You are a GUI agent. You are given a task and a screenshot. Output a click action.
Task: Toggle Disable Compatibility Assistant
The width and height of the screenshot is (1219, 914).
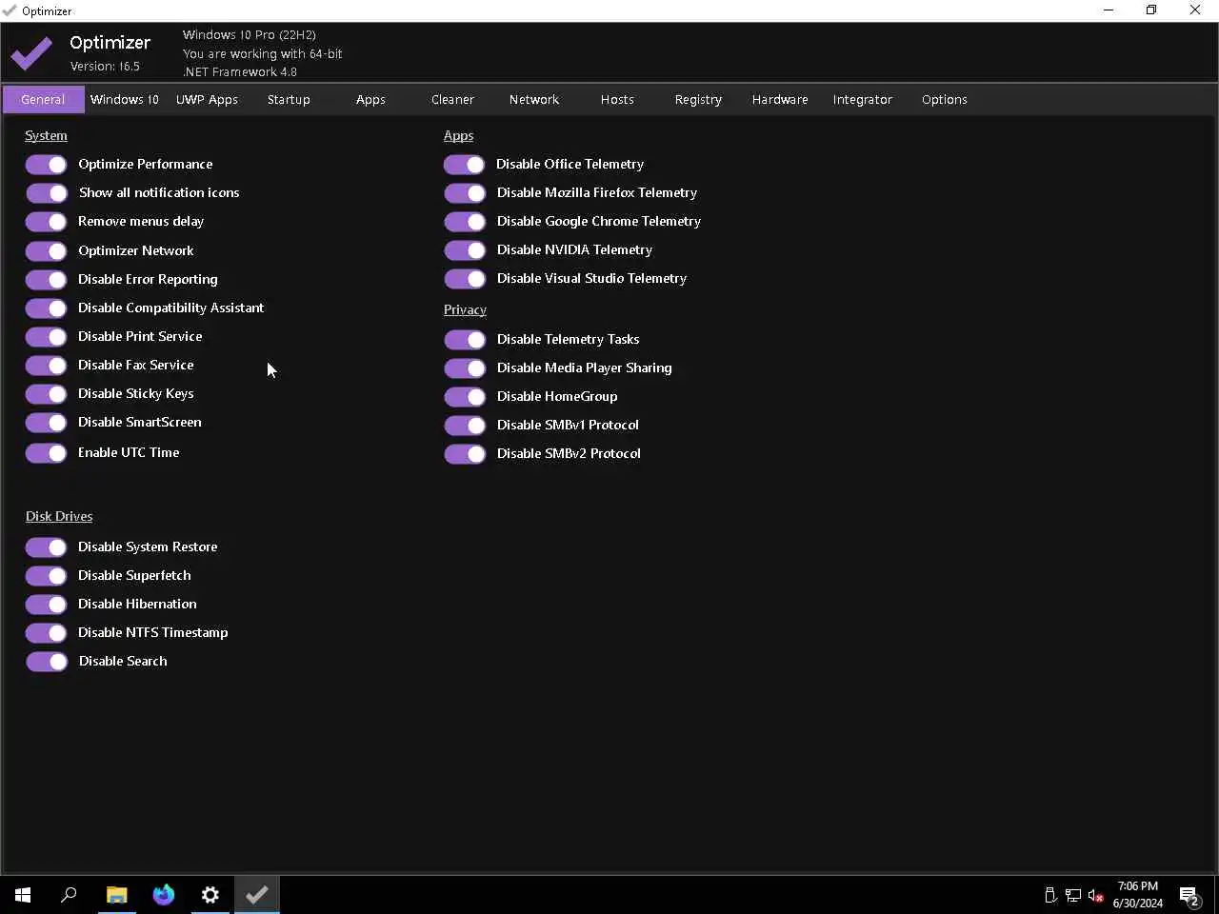point(46,308)
